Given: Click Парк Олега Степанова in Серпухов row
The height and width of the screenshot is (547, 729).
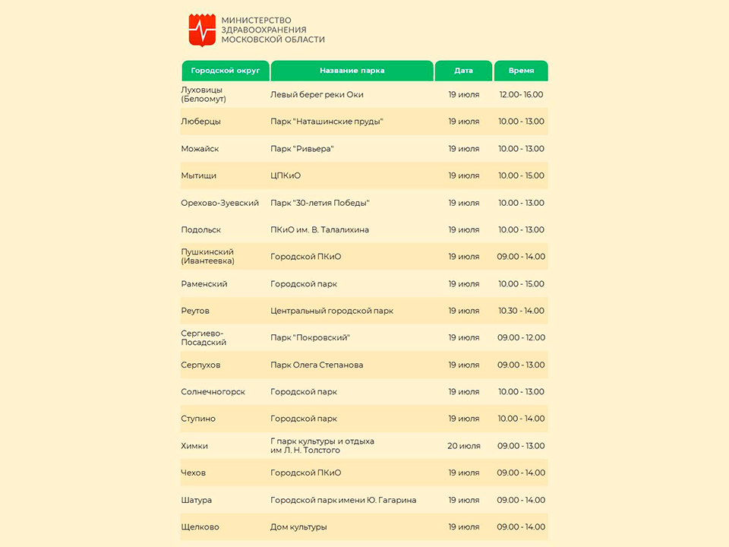Looking at the screenshot, I should [317, 365].
